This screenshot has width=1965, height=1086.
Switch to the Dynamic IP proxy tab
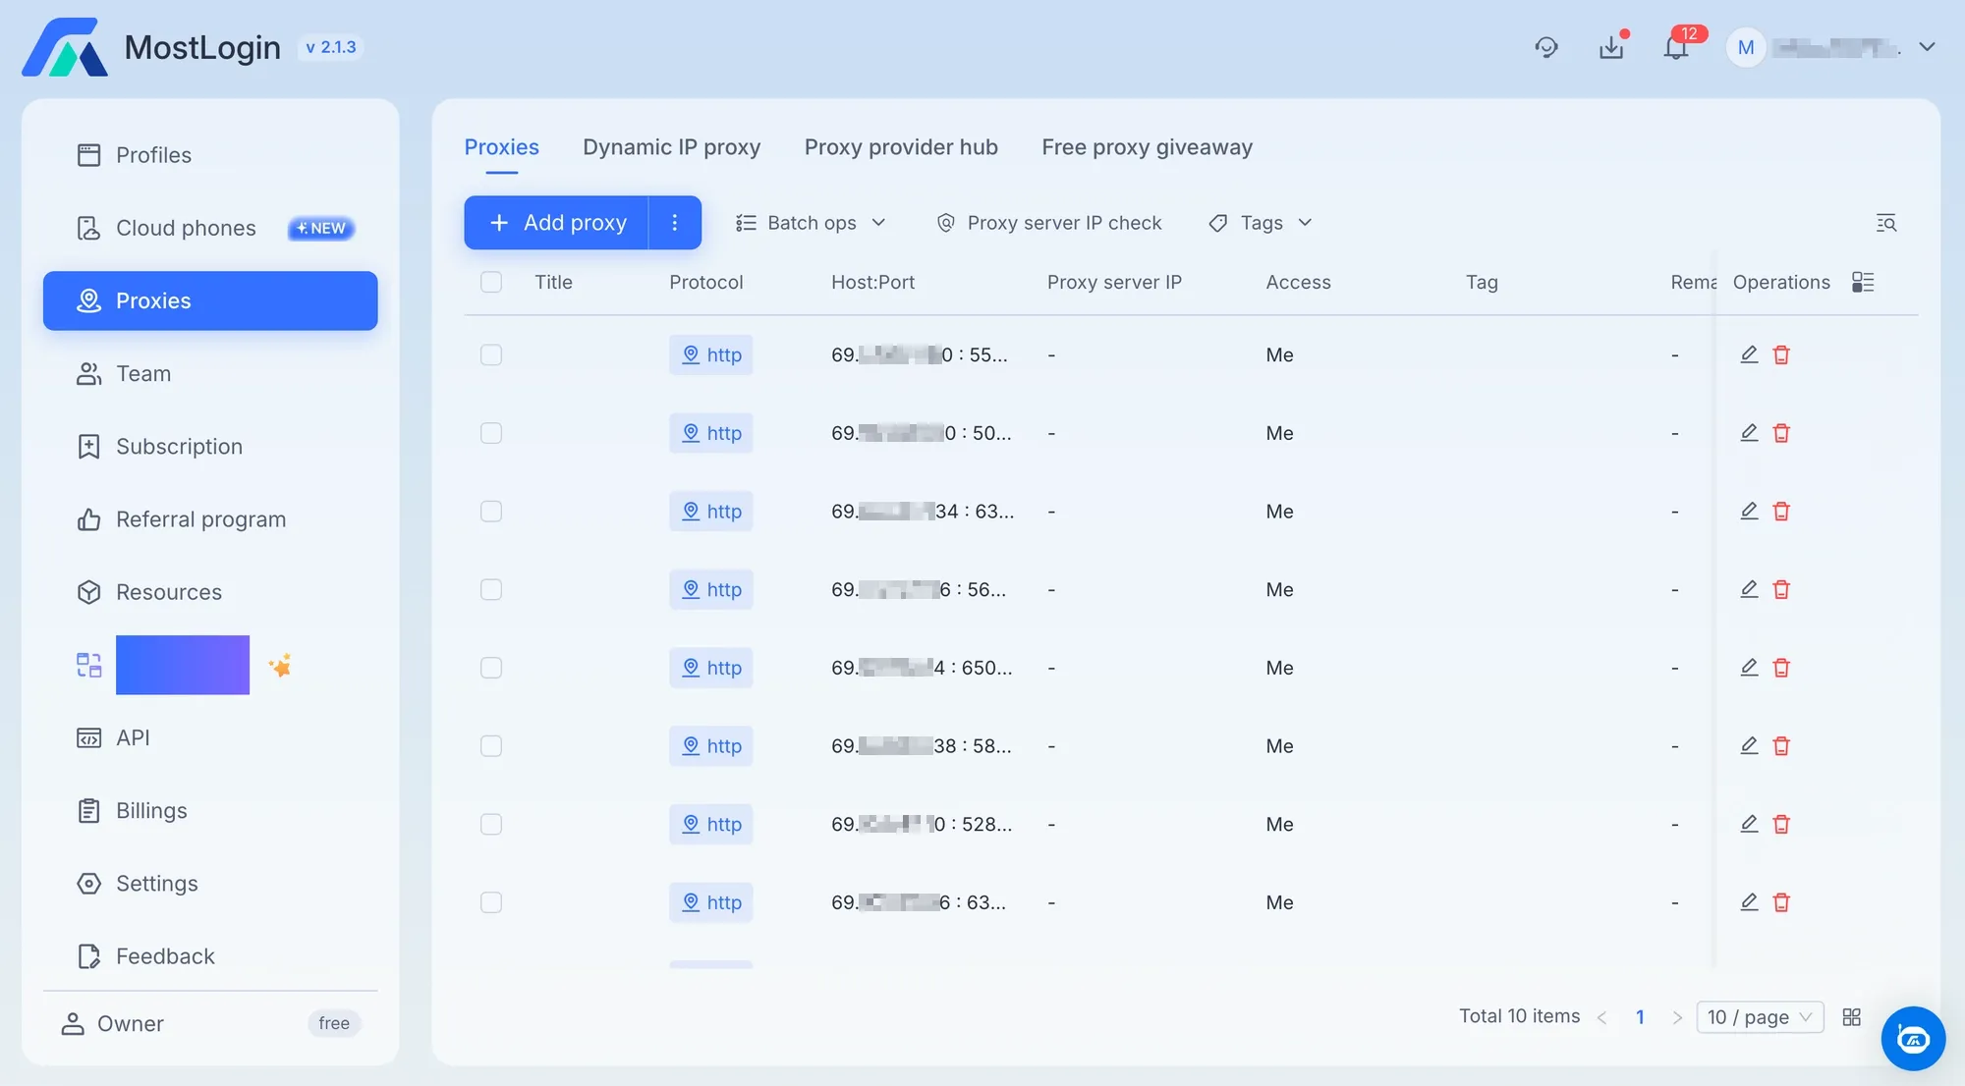672,146
